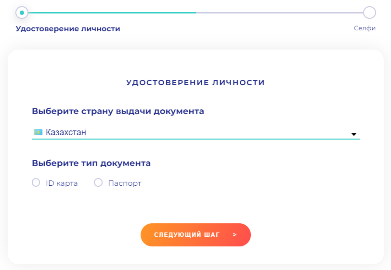Click the ID карта option label
This screenshot has height=270, width=391.
click(62, 183)
